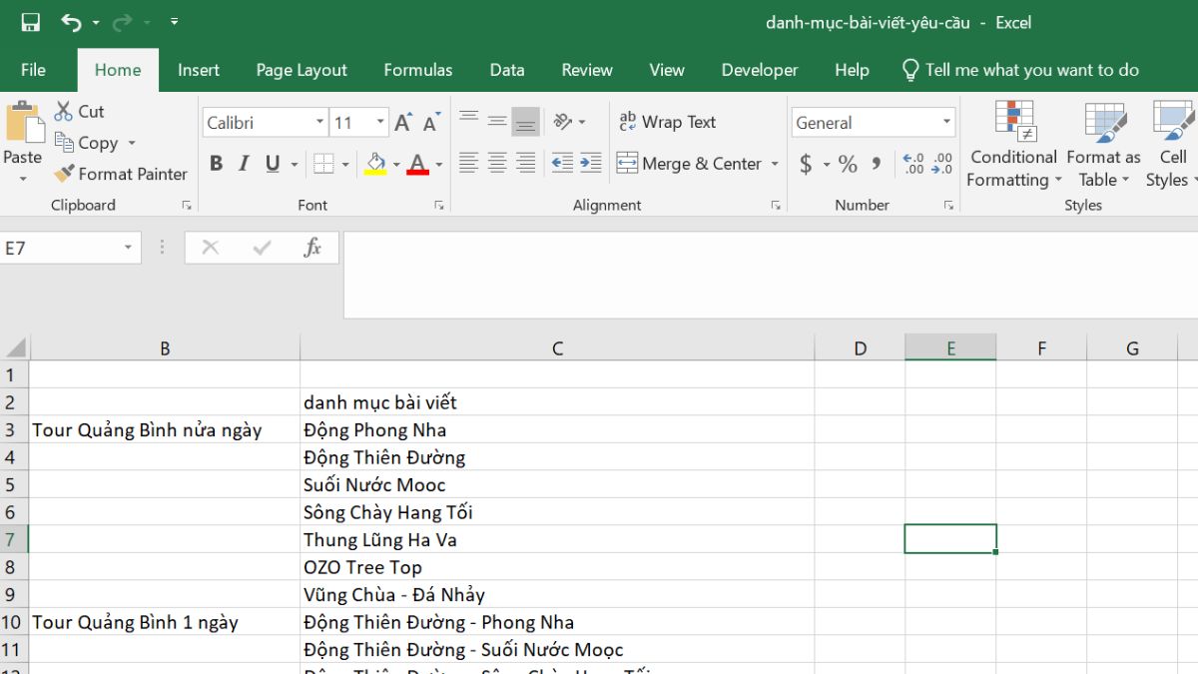Click Increase Font Size icon

[403, 123]
